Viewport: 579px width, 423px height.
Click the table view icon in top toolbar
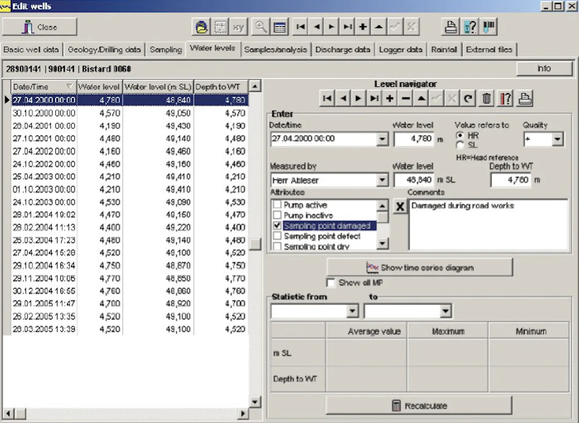point(280,27)
